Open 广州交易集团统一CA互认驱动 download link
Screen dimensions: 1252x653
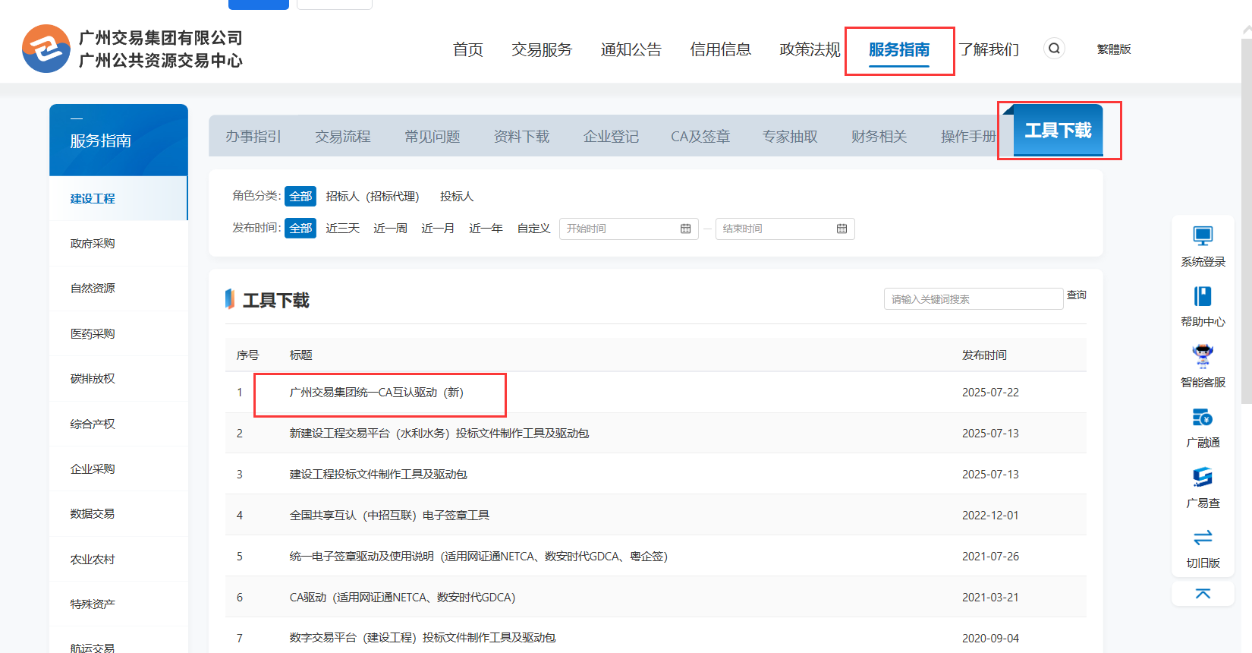coord(376,393)
